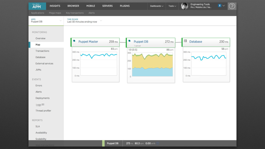Select Overview in the Monitoring sidebar
Viewport: 265px width, 149px height.
coord(40,38)
